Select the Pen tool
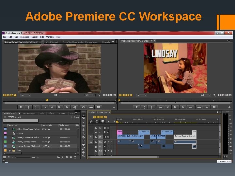The height and width of the screenshot is (176, 235). pyautogui.click(x=84, y=148)
